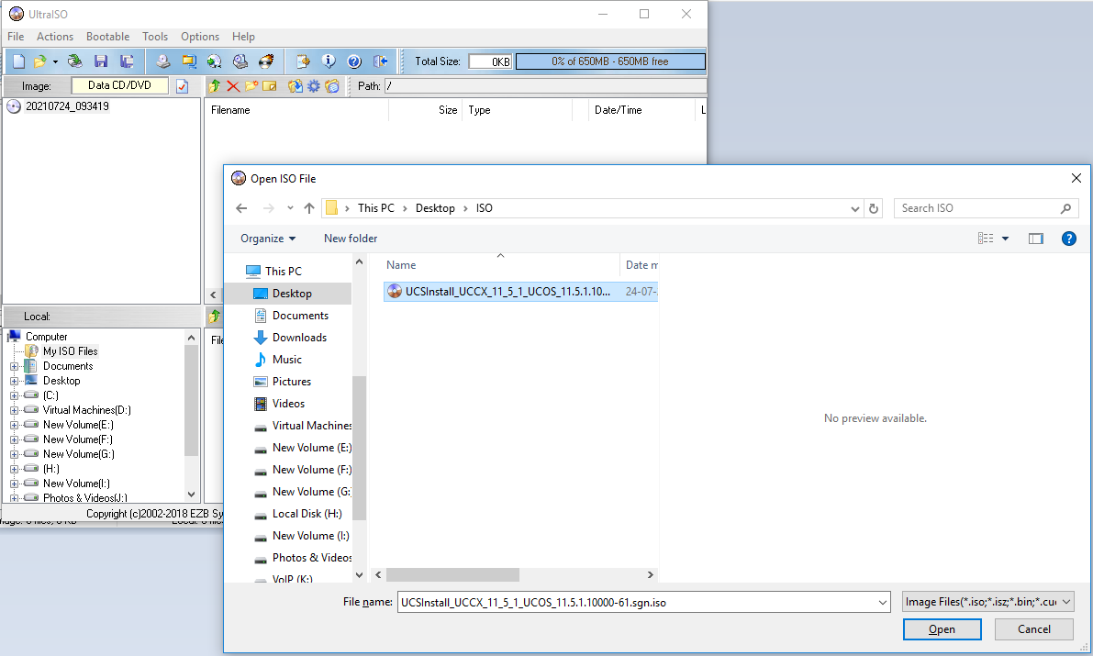This screenshot has height=656, width=1093.
Task: Open the view options dropdown arrow
Action: (x=1005, y=239)
